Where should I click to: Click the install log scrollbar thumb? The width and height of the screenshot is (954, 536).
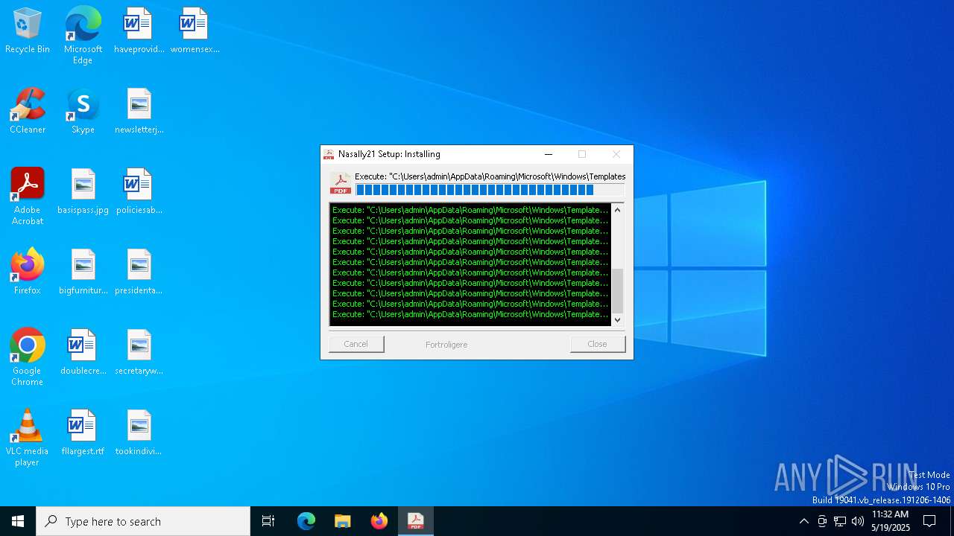[x=617, y=291]
